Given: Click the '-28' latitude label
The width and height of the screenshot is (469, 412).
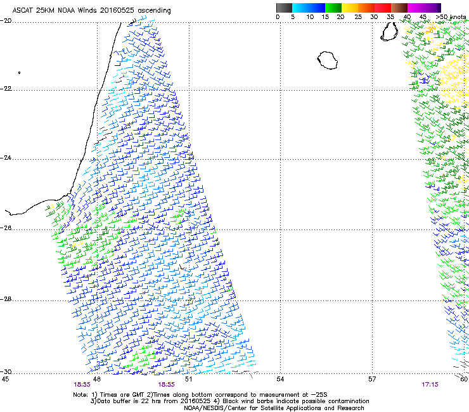Looking at the screenshot, I should click(6, 299).
